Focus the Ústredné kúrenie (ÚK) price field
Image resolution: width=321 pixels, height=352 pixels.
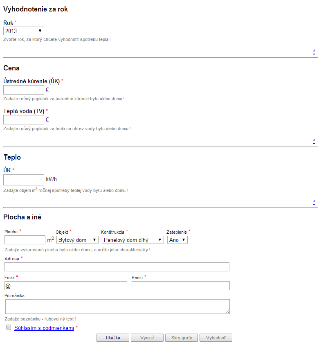(x=24, y=90)
